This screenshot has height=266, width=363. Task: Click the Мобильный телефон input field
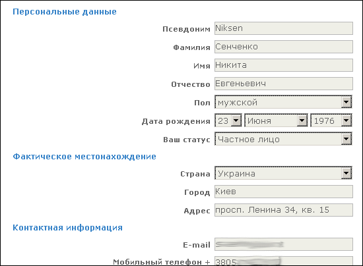[284, 261]
